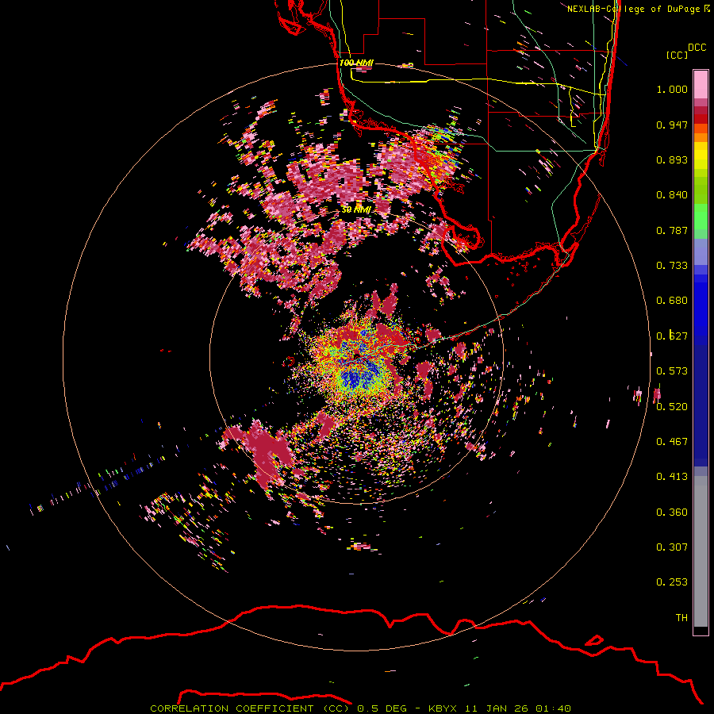Click the bright blue color bar segment

click(x=701, y=305)
